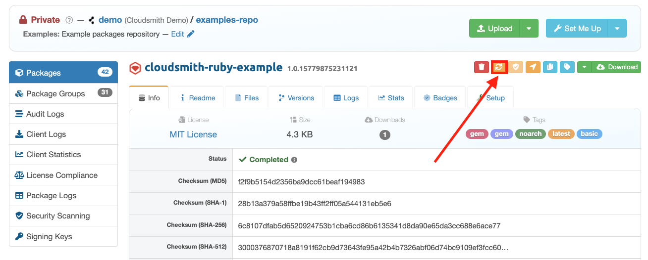Open Signing Keys in the sidebar
The height and width of the screenshot is (260, 648).
(63, 236)
